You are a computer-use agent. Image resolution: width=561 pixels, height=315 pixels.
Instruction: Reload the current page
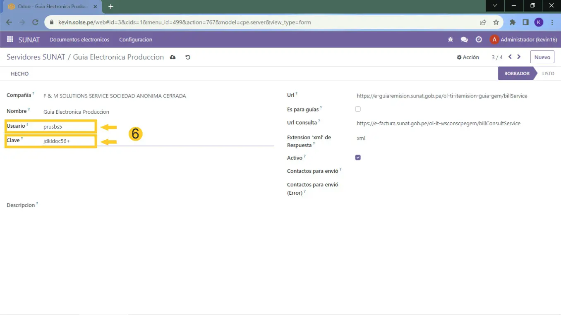36,22
